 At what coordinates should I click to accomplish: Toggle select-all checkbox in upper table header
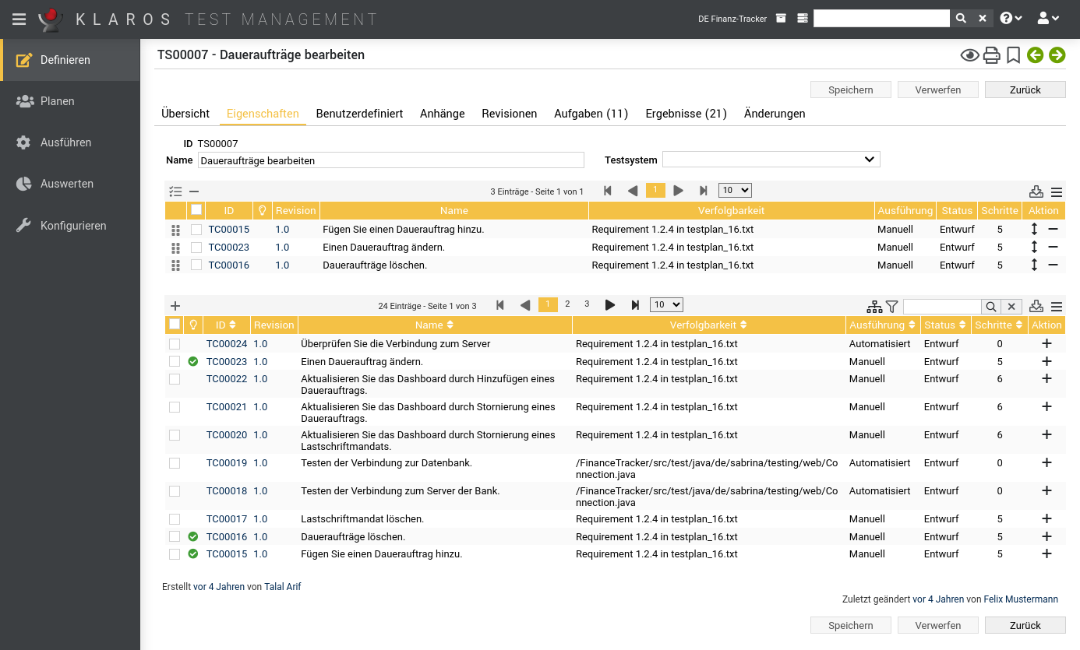coord(196,209)
